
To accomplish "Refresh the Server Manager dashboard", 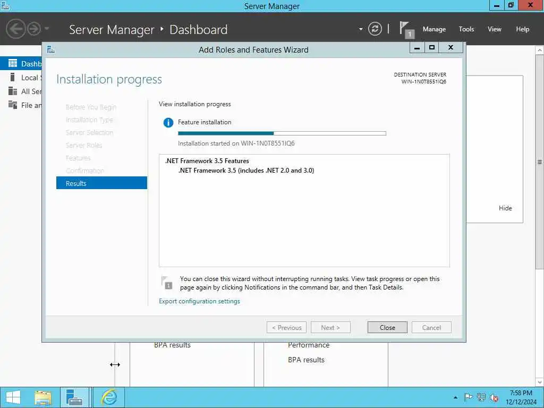I will tap(375, 29).
